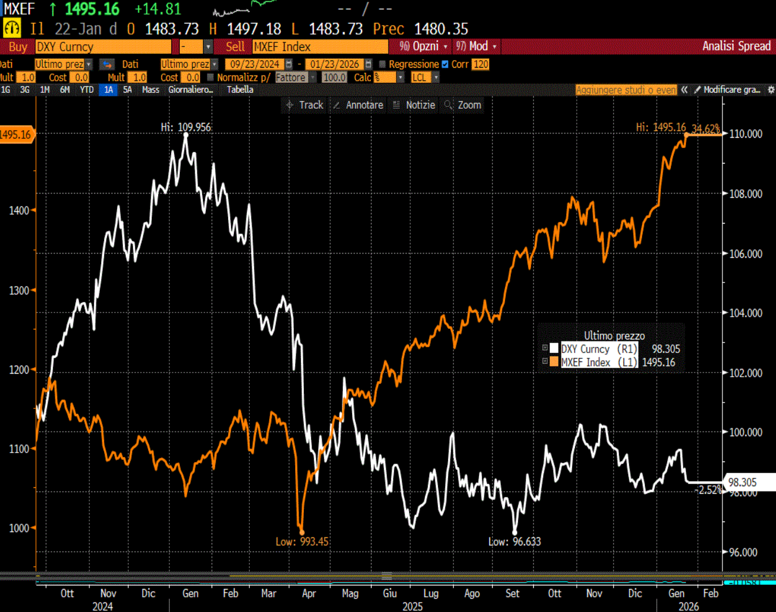Click the orange MXEF Index legend color swatch
The height and width of the screenshot is (612, 776).
(554, 361)
